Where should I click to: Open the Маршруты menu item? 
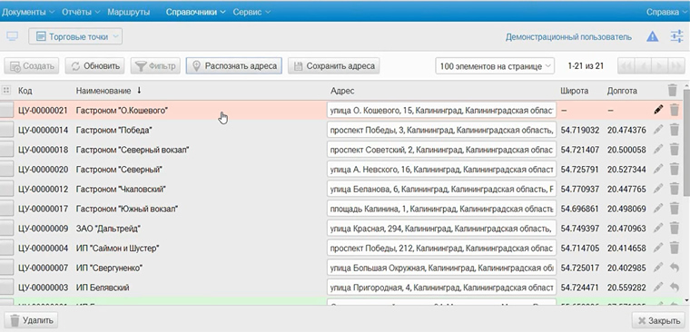point(129,13)
